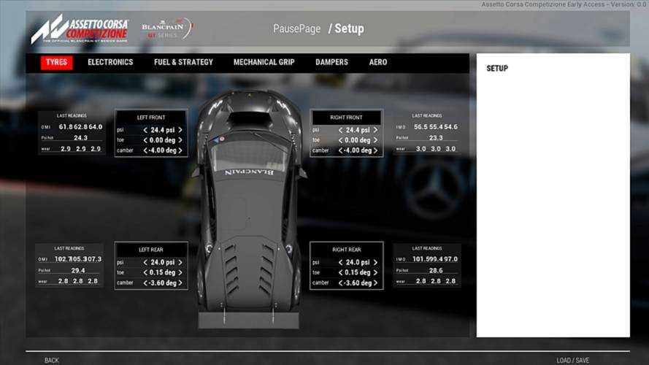The image size is (649, 365).
Task: Select the Tyres tab
Action: tap(57, 63)
